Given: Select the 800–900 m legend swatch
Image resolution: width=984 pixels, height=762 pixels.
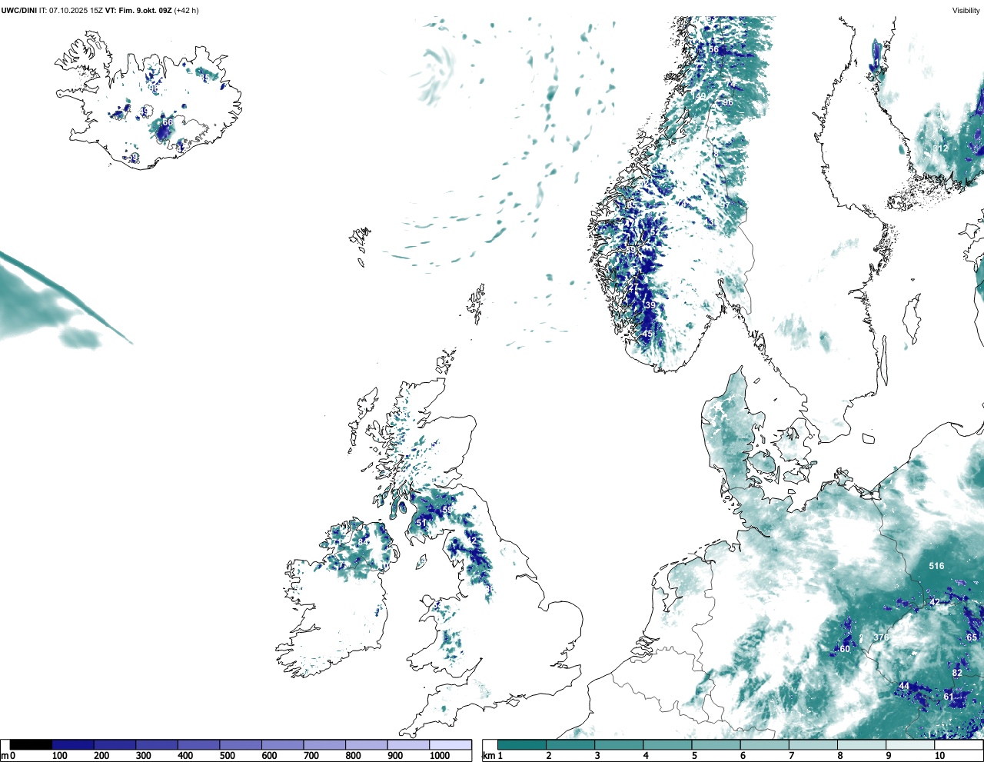Looking at the screenshot, I should pyautogui.click(x=366, y=745).
